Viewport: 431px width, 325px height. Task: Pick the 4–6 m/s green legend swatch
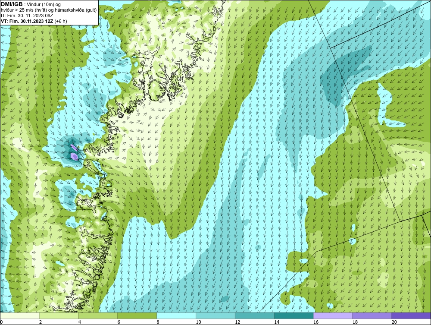(98, 316)
